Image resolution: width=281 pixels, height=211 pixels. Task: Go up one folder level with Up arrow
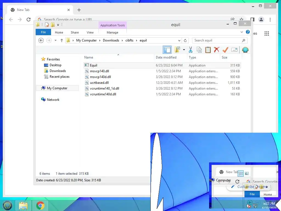point(62,40)
